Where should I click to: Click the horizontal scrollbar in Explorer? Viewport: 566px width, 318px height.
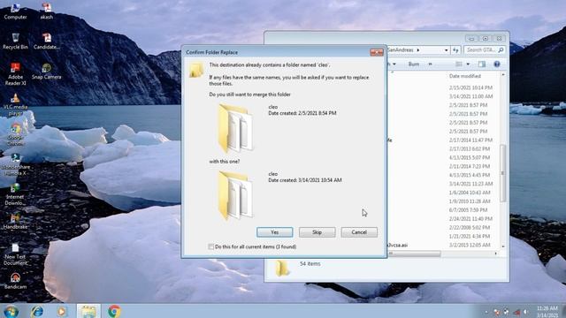[415, 254]
